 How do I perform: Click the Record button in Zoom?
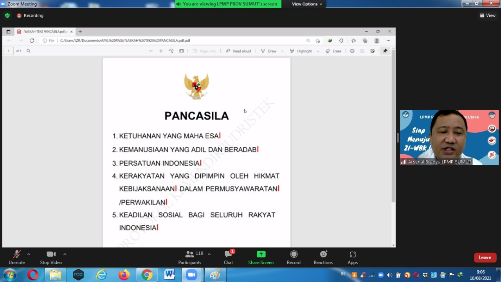pos(294,257)
